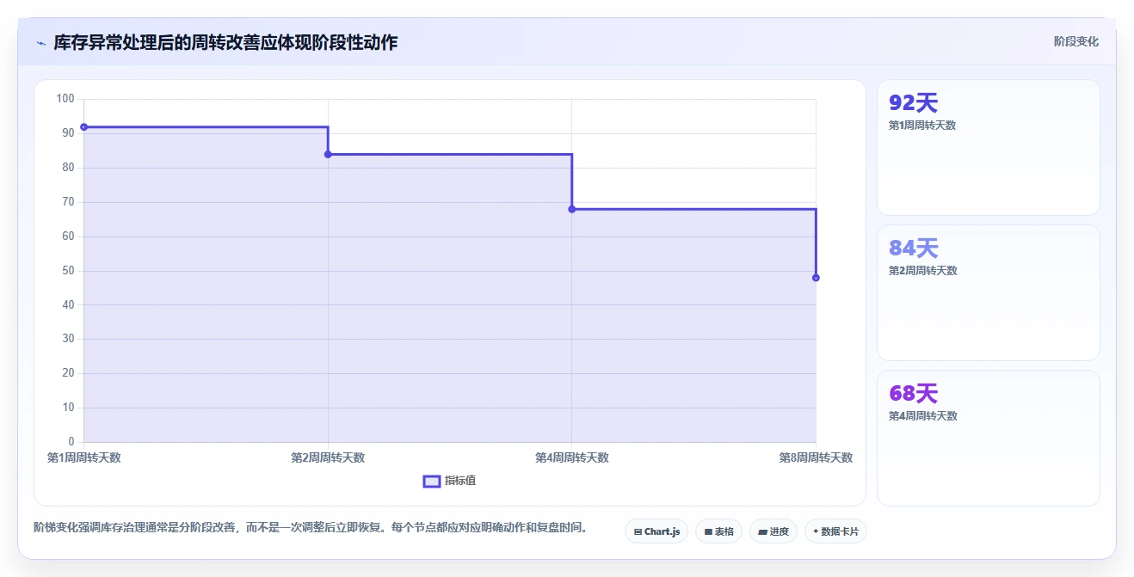Click the 第2周周转天数 x-axis label
Image resolution: width=1134 pixels, height=577 pixels.
328,457
